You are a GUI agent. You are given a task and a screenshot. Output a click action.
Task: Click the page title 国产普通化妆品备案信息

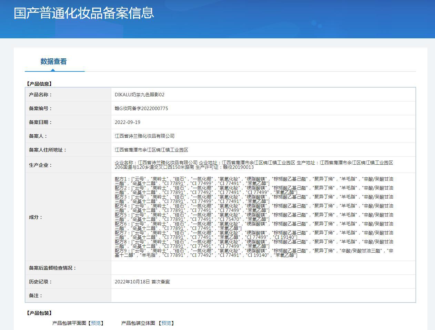tap(84, 13)
